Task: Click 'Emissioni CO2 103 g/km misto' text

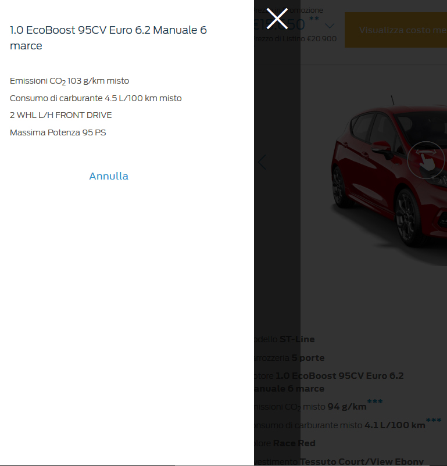Action: point(69,81)
